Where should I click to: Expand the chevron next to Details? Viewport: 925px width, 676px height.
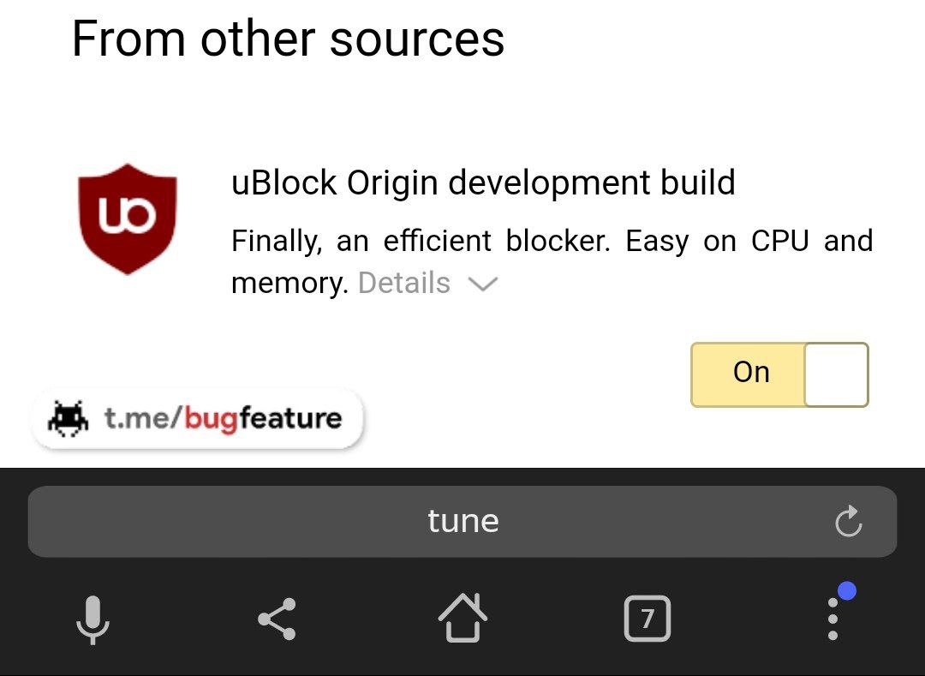pyautogui.click(x=483, y=284)
